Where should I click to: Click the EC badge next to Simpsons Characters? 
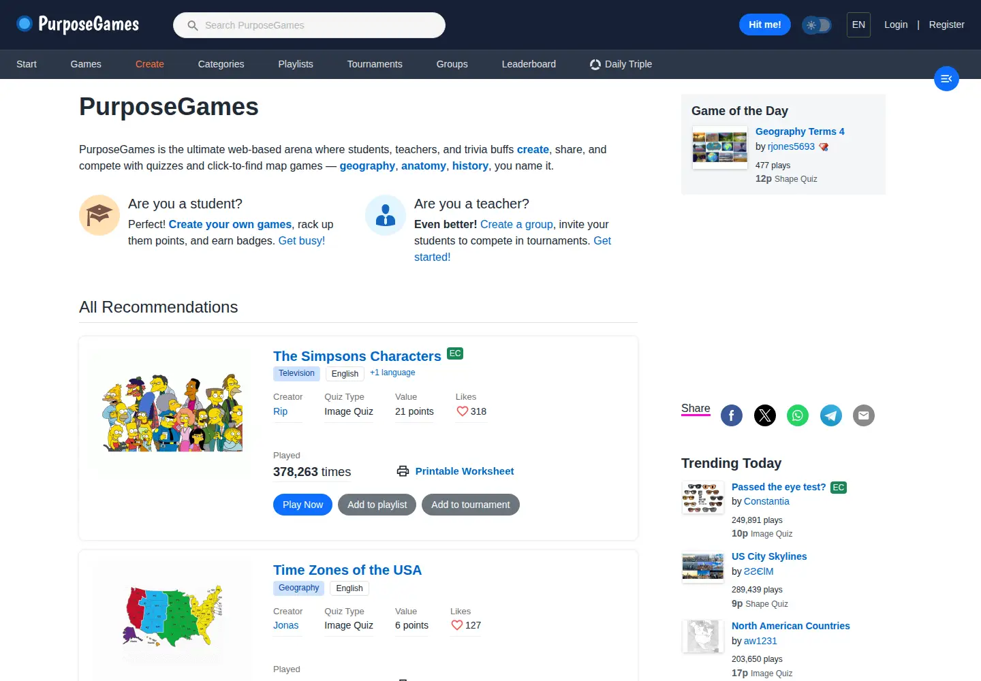(455, 353)
